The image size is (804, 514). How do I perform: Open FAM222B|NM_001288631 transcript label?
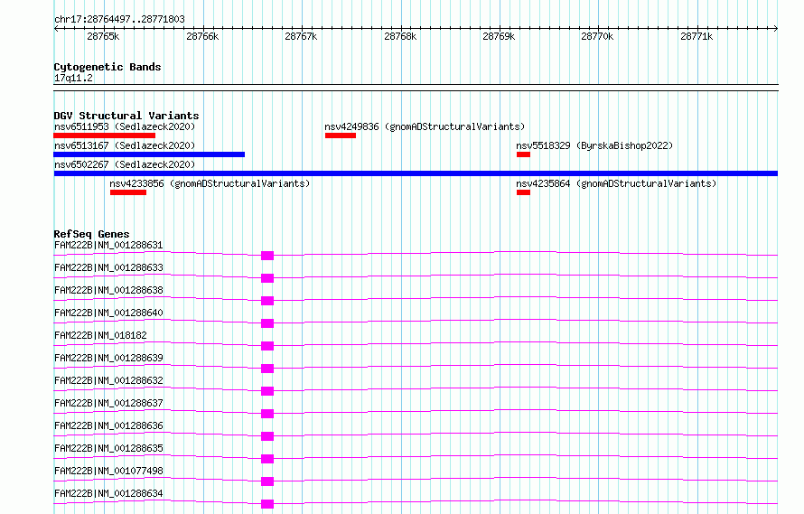108,245
